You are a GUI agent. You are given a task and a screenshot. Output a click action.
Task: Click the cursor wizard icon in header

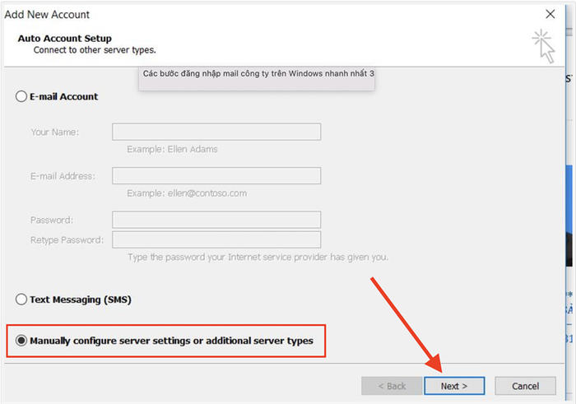click(544, 46)
